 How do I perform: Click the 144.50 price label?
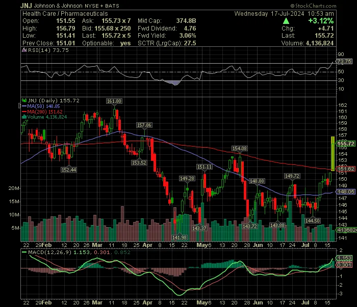(x=313, y=220)
